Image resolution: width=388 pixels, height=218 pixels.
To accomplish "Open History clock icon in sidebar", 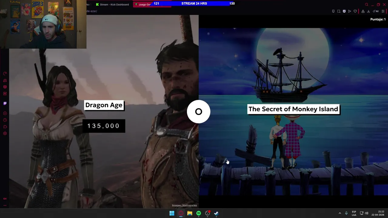I will [x=5, y=120].
